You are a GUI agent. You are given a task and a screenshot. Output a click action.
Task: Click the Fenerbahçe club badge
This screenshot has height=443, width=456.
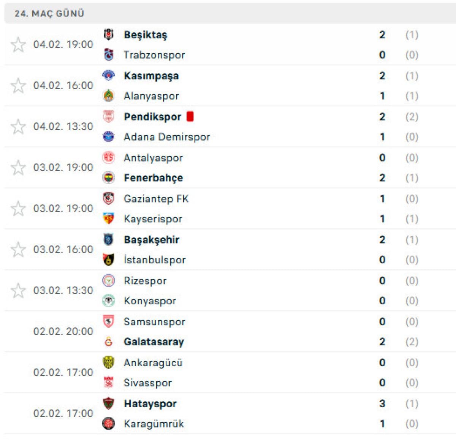coord(109,178)
